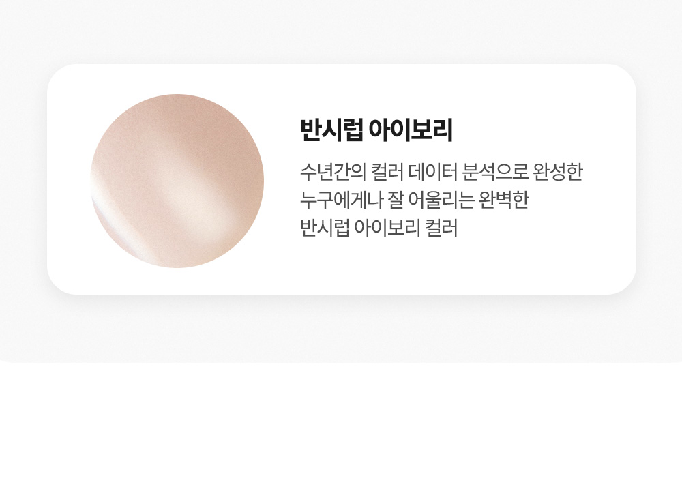The height and width of the screenshot is (491, 682).
Task: Click the description line starting with 수년간의
Action: tap(441, 172)
